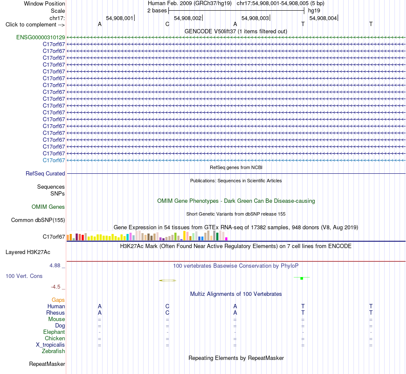Click position label 54,908,002
The width and height of the screenshot is (406, 374).
click(188, 18)
